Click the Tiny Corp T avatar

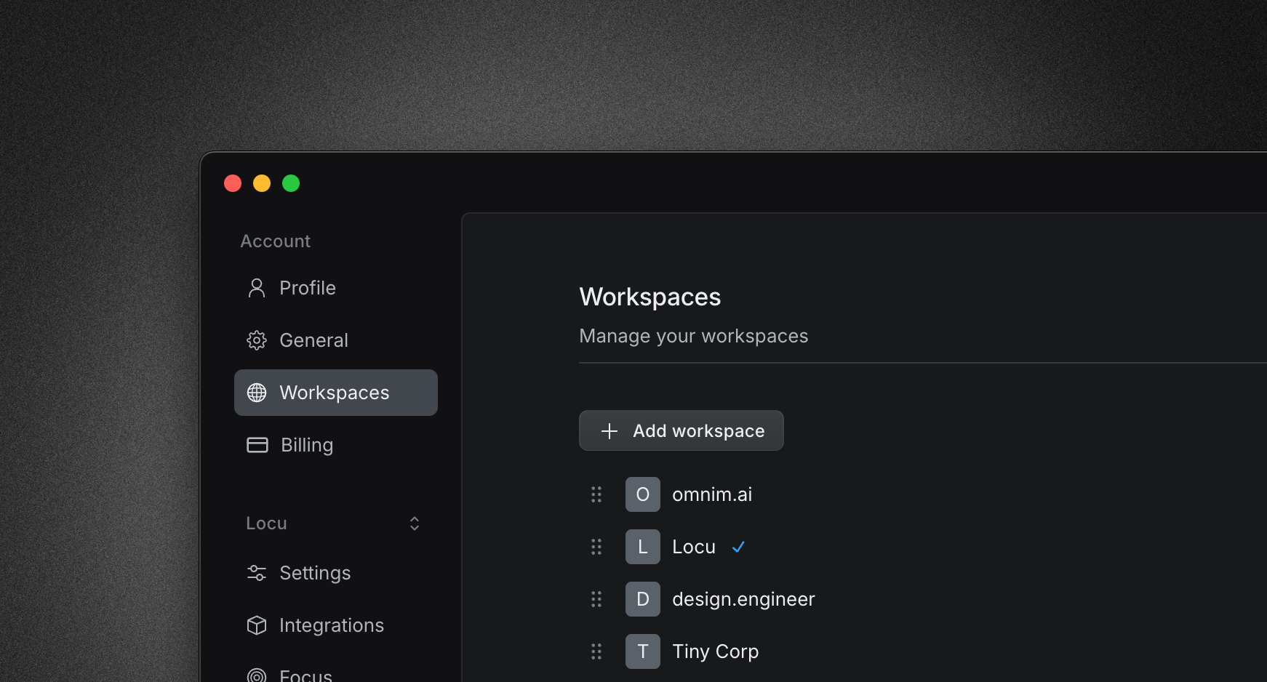(642, 651)
